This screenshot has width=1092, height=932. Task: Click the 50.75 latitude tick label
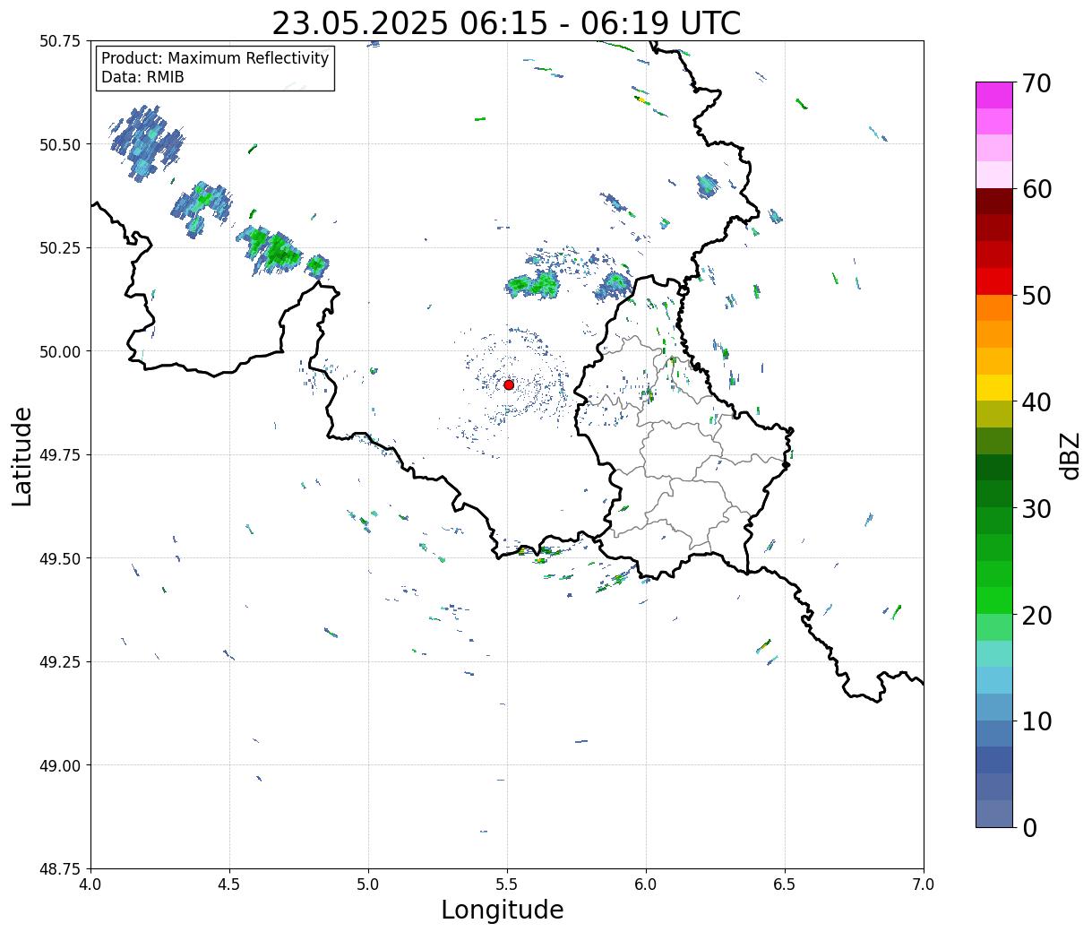[x=60, y=41]
